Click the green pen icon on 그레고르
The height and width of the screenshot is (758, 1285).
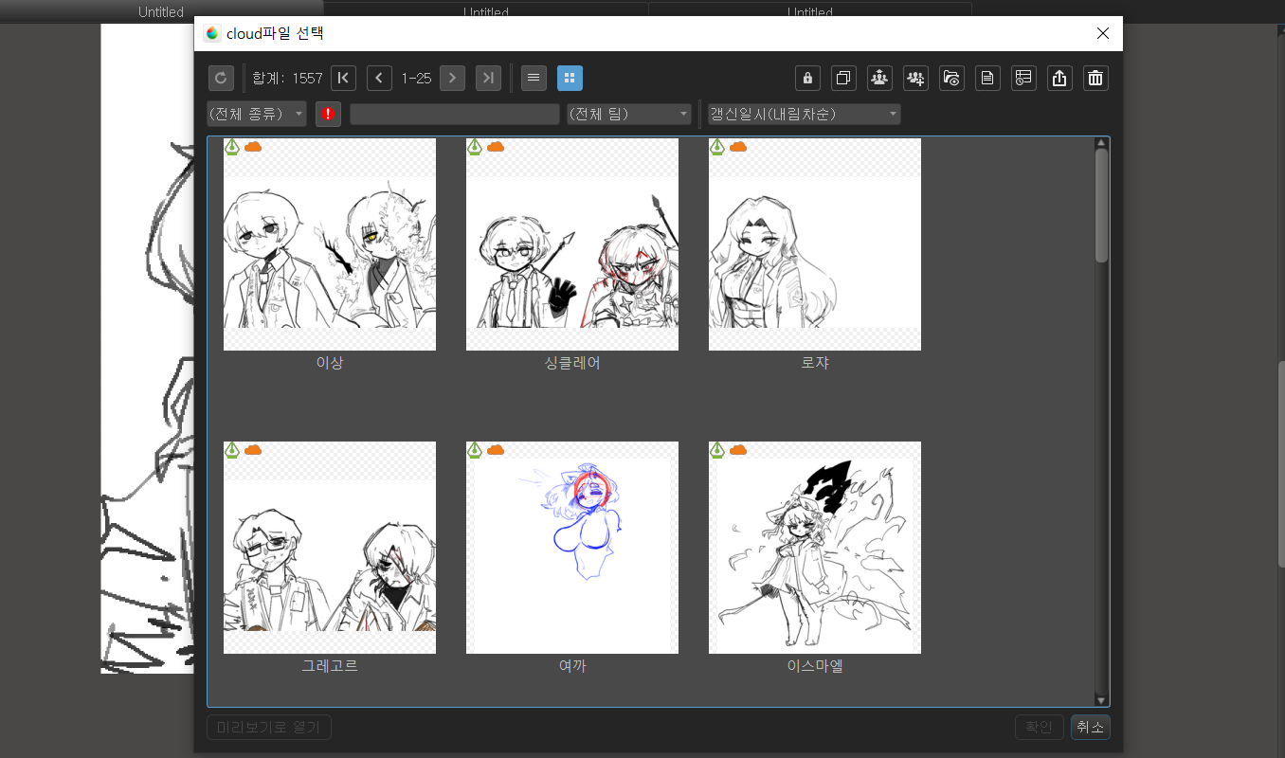tap(232, 450)
